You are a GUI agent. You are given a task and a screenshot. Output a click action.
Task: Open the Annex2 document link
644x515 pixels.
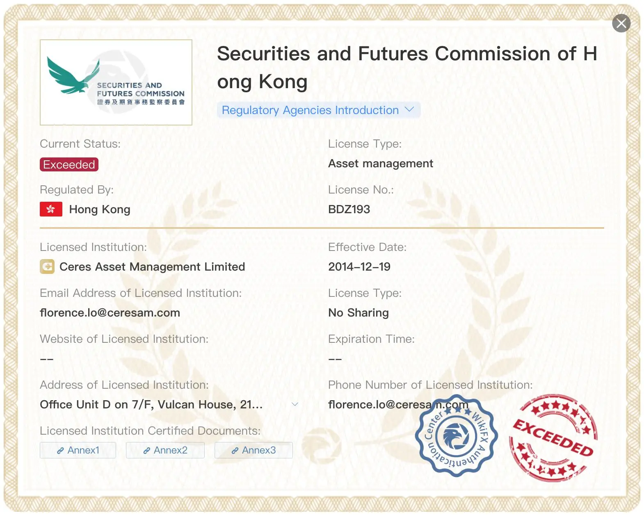click(x=165, y=450)
